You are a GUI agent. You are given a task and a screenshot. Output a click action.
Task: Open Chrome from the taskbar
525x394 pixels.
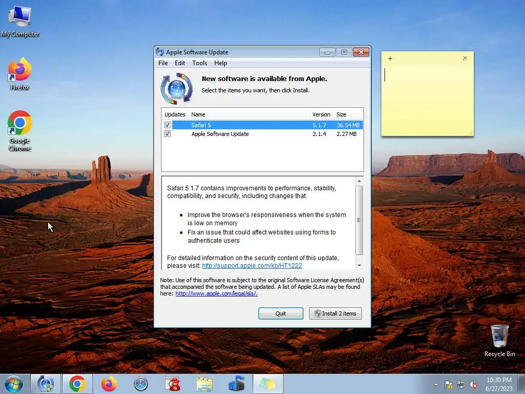click(x=77, y=384)
